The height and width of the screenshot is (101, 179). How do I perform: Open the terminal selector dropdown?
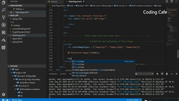(x=144, y=74)
